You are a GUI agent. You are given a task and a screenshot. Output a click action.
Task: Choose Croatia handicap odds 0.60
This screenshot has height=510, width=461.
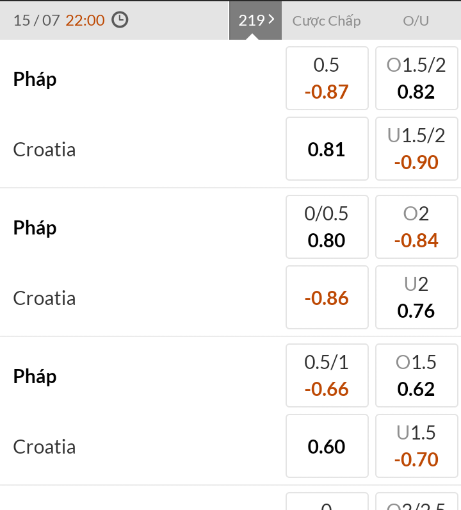327,446
